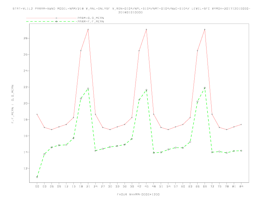The height and width of the screenshot is (203, 263).
Task: Click the y-axis tick label 12
Action: [x=26, y=168]
